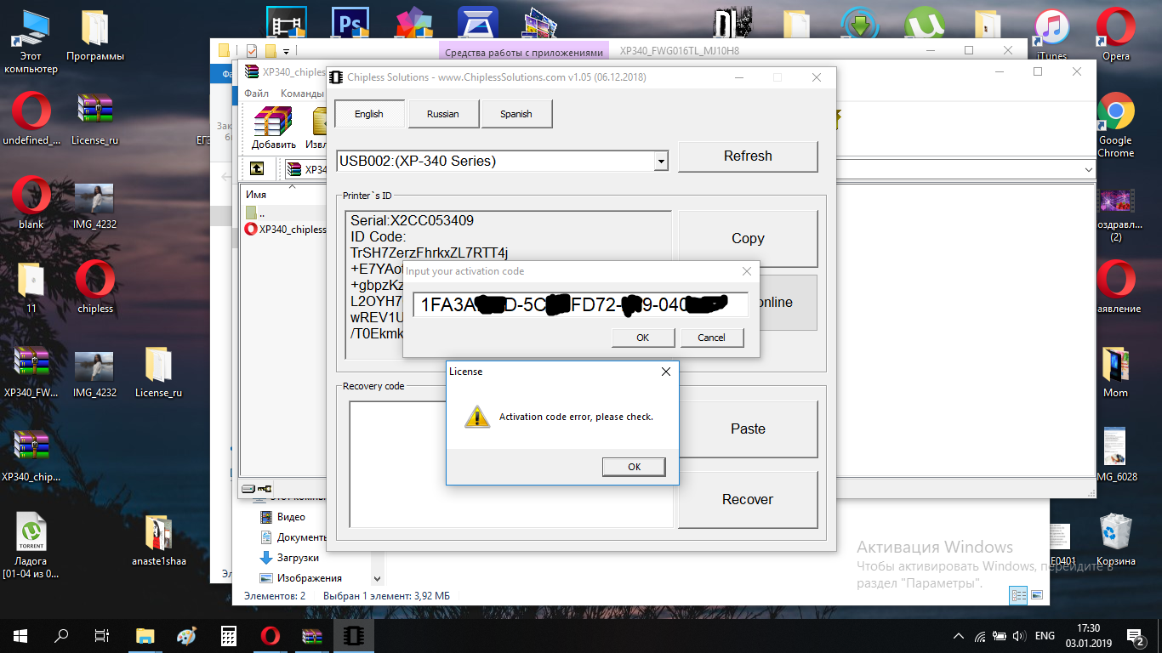Image resolution: width=1162 pixels, height=653 pixels.
Task: Click the volume icon in the system tray
Action: [1017, 635]
